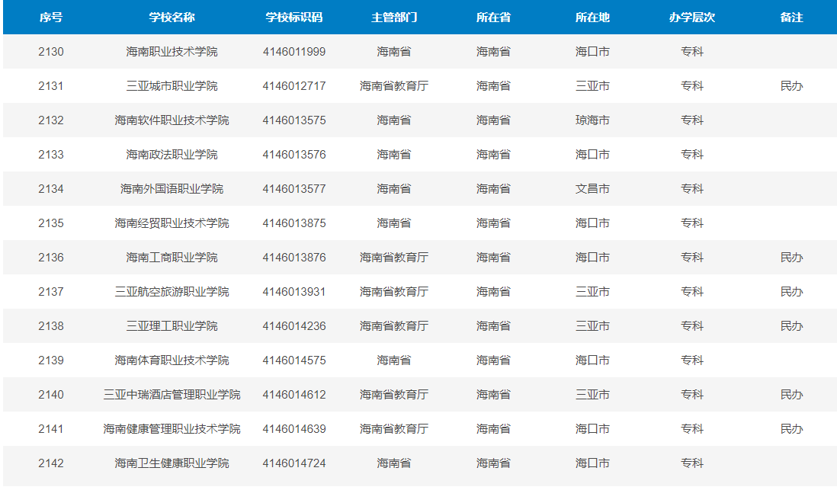Viewport: 837px width, 487px height.
Task: Click school code 4146013931
Action: (x=294, y=292)
